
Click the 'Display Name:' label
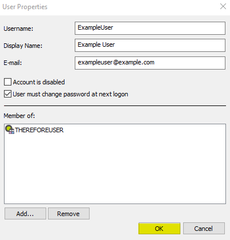click(x=23, y=46)
